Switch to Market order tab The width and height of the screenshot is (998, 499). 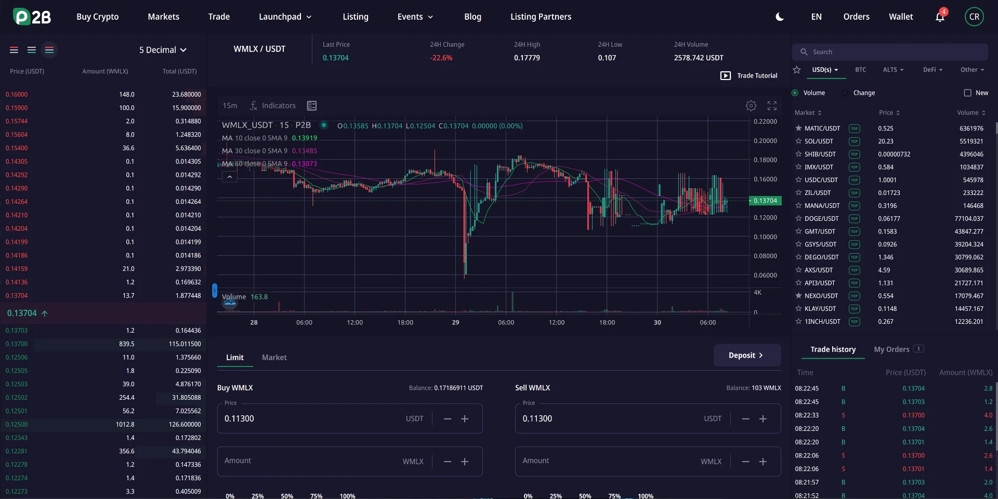pos(274,358)
